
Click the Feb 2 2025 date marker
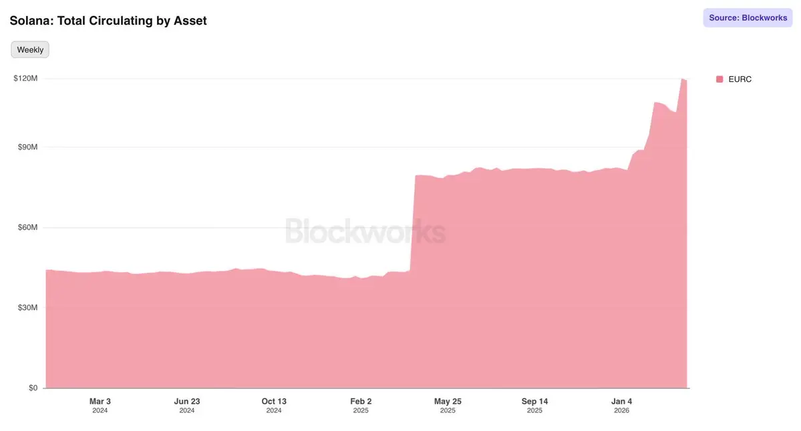click(x=361, y=406)
